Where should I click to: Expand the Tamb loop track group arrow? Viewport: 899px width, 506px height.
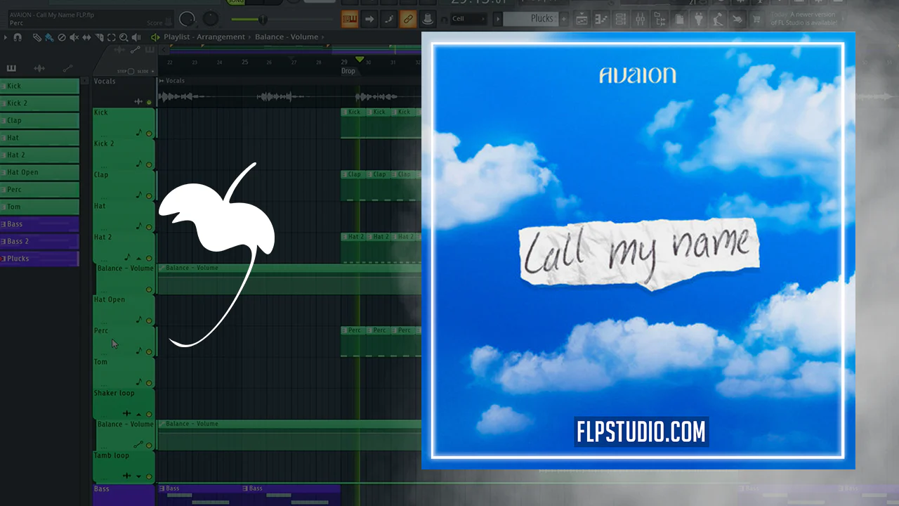pos(138,476)
